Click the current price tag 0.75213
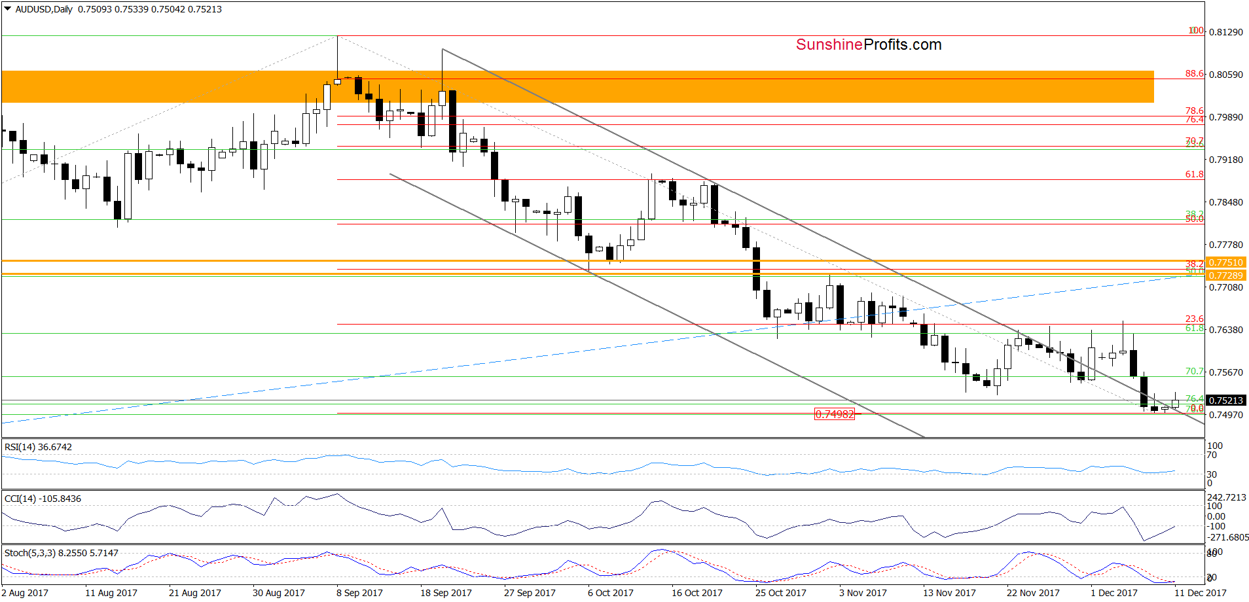 1225,400
